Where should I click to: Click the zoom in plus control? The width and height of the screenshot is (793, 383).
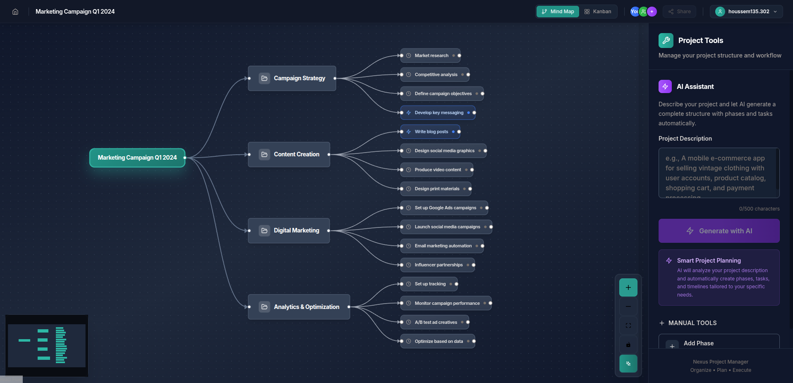coord(628,287)
